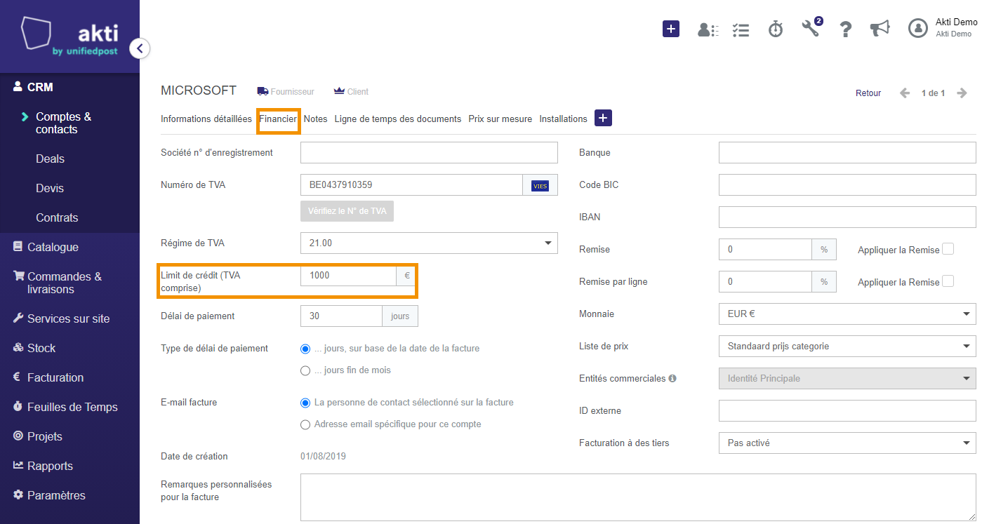Click the Remarques personnalisées text area
Viewport: 982px width, 524px height.
[638, 497]
